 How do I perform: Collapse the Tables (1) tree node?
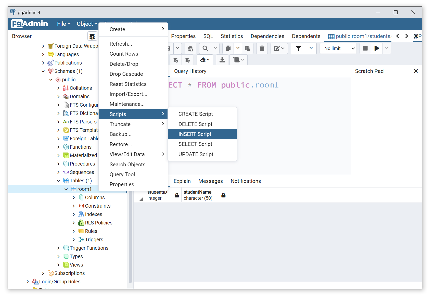pos(58,181)
